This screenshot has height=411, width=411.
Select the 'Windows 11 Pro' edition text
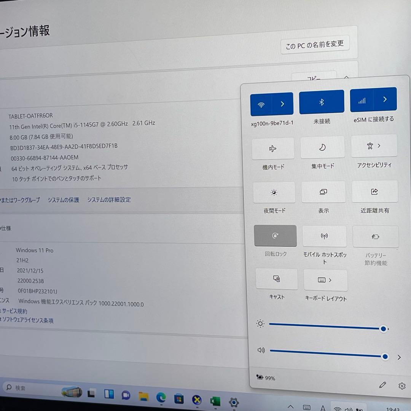[35, 250]
